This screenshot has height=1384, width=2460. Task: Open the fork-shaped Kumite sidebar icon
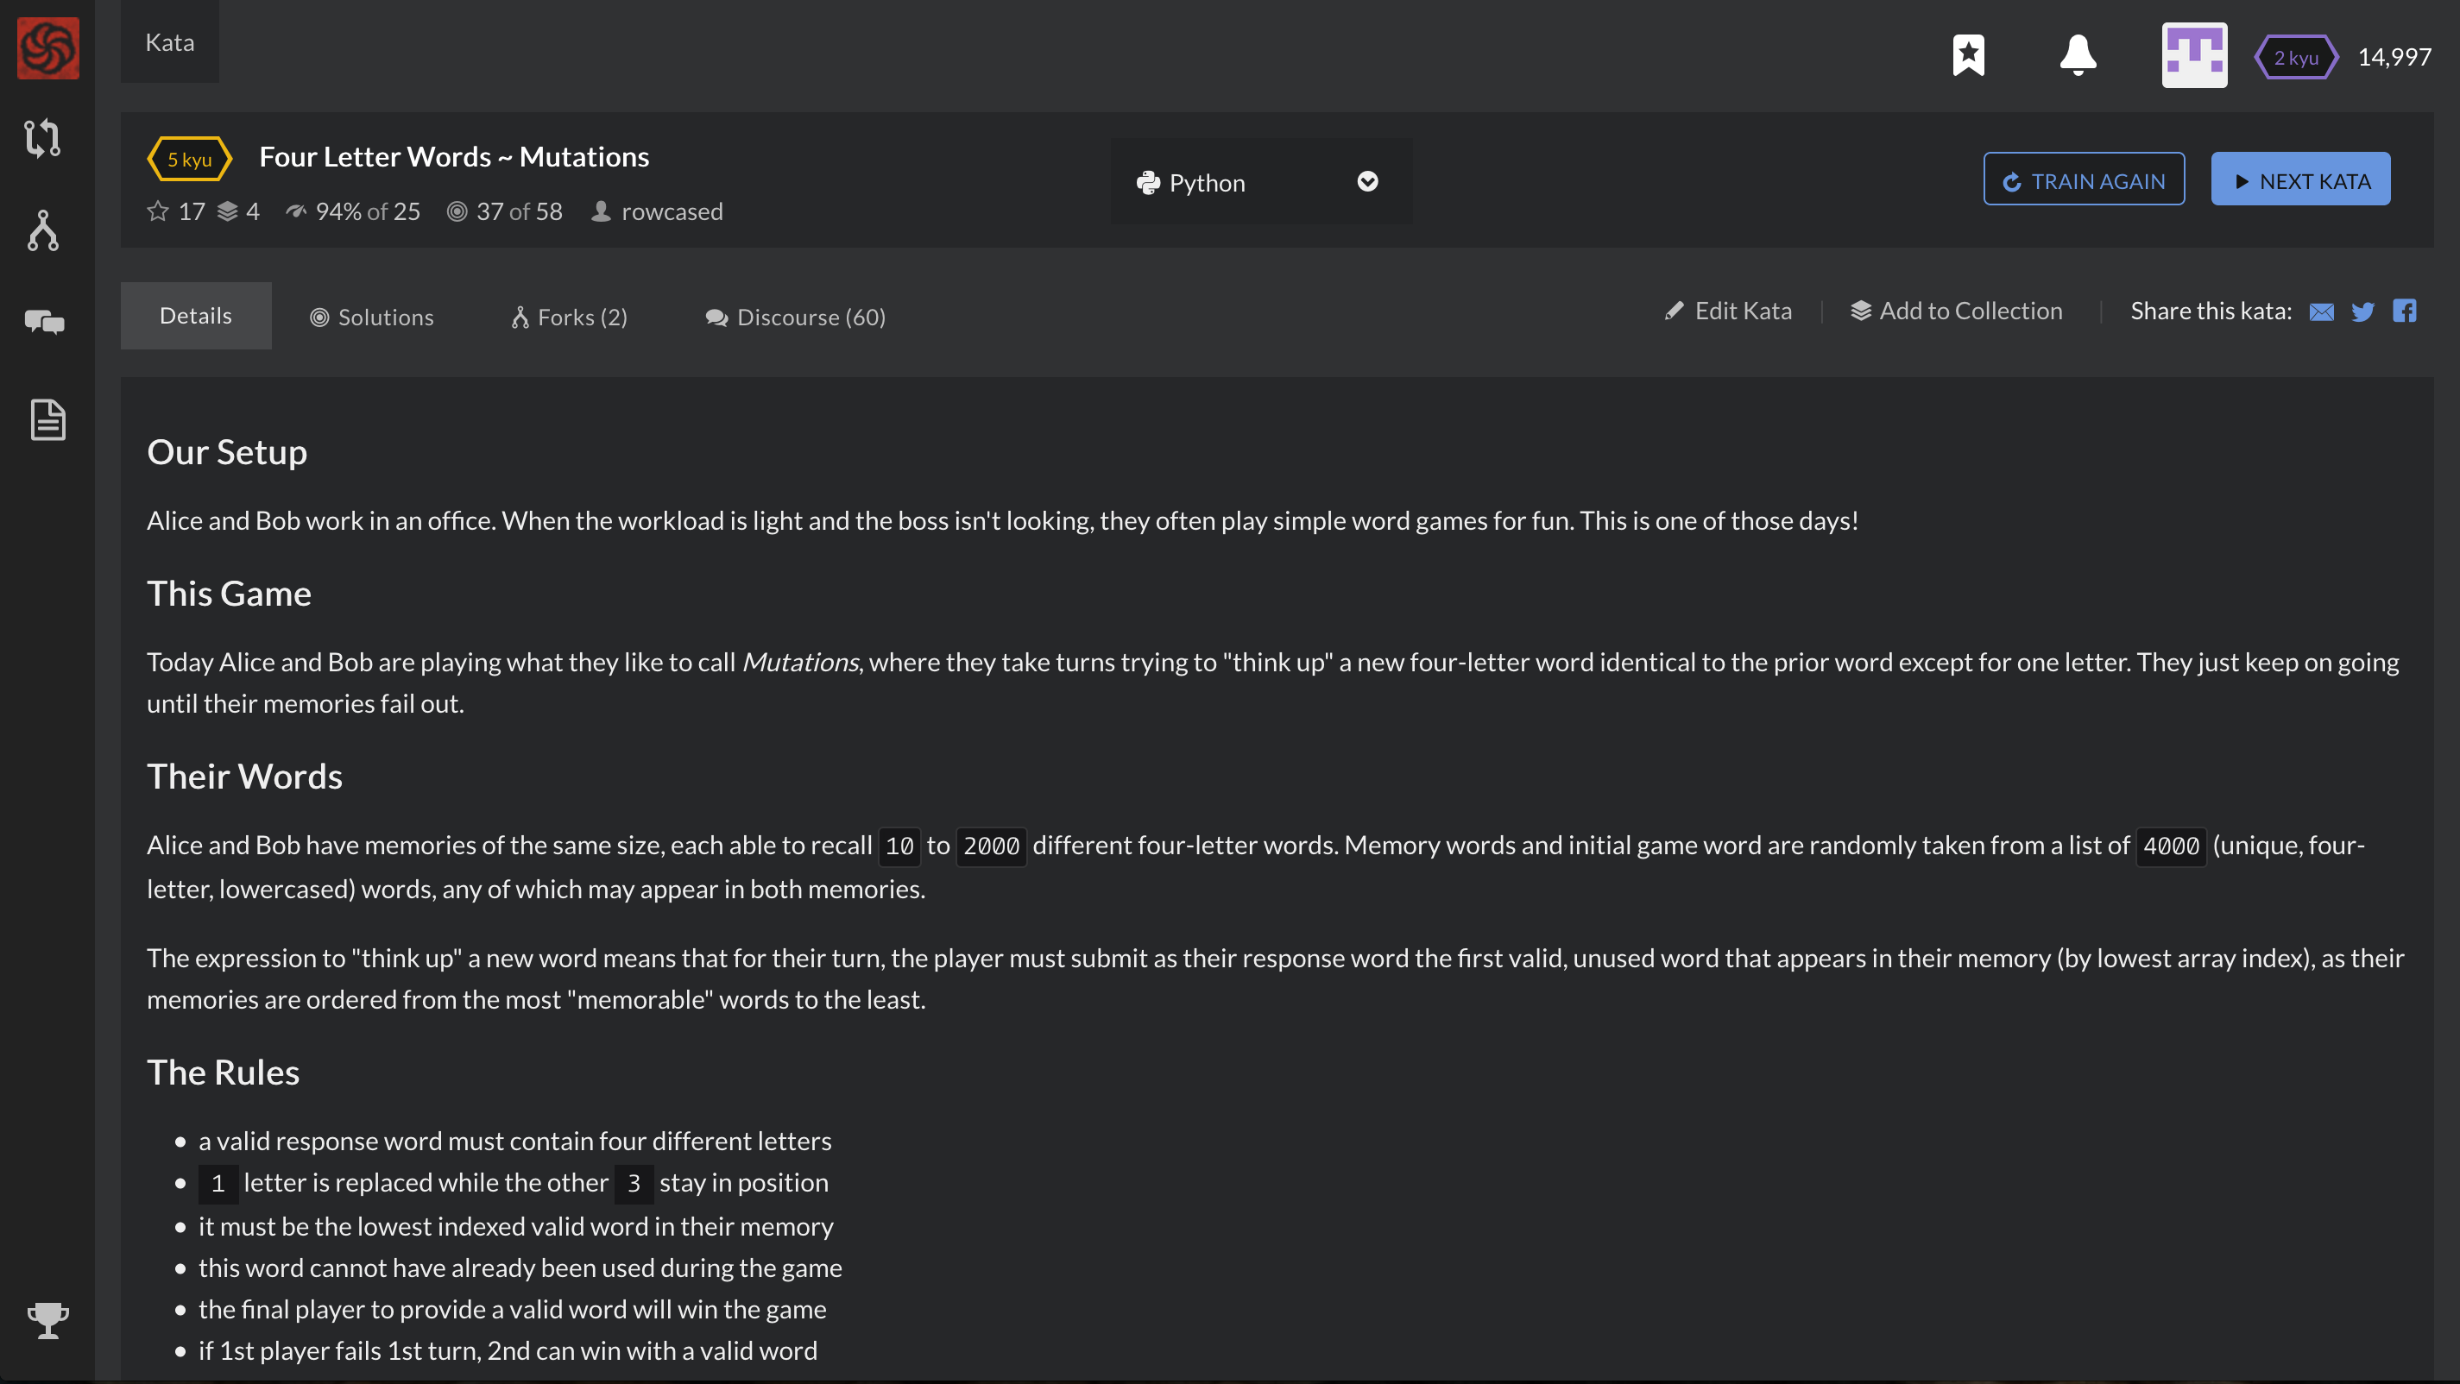click(44, 231)
